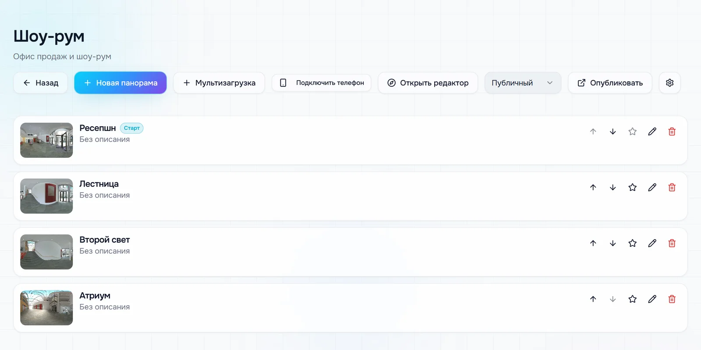Click the subtitle Офис продаж и шоу-рум
The image size is (701, 350).
[x=62, y=57]
